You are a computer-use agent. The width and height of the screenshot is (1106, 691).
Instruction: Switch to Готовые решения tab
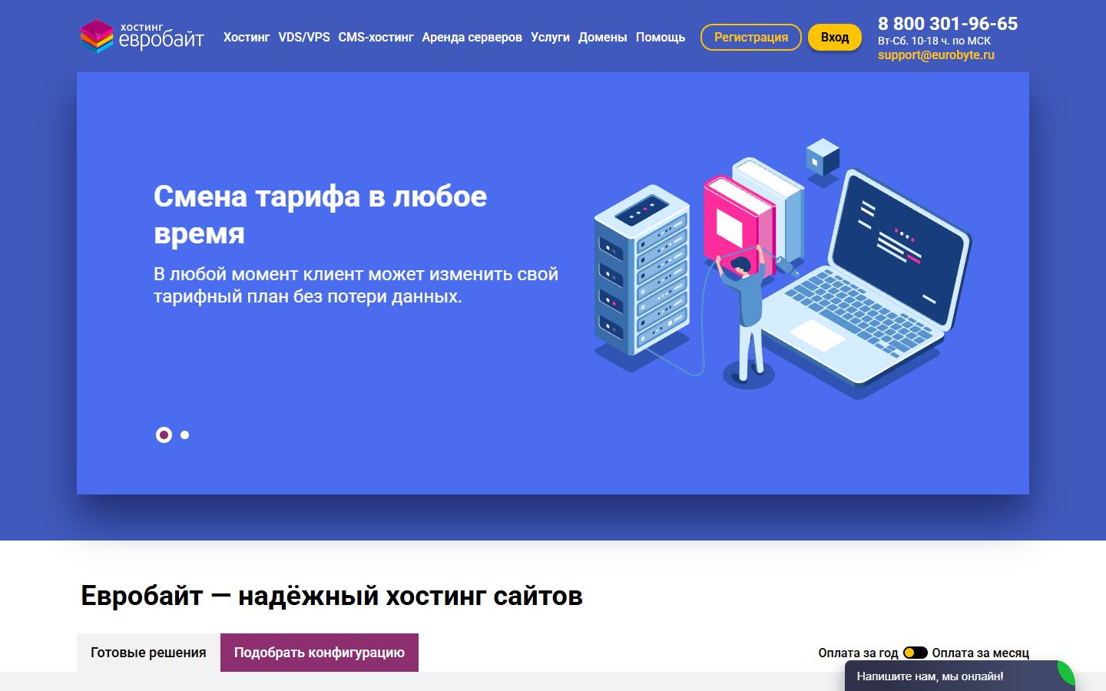pyautogui.click(x=148, y=653)
